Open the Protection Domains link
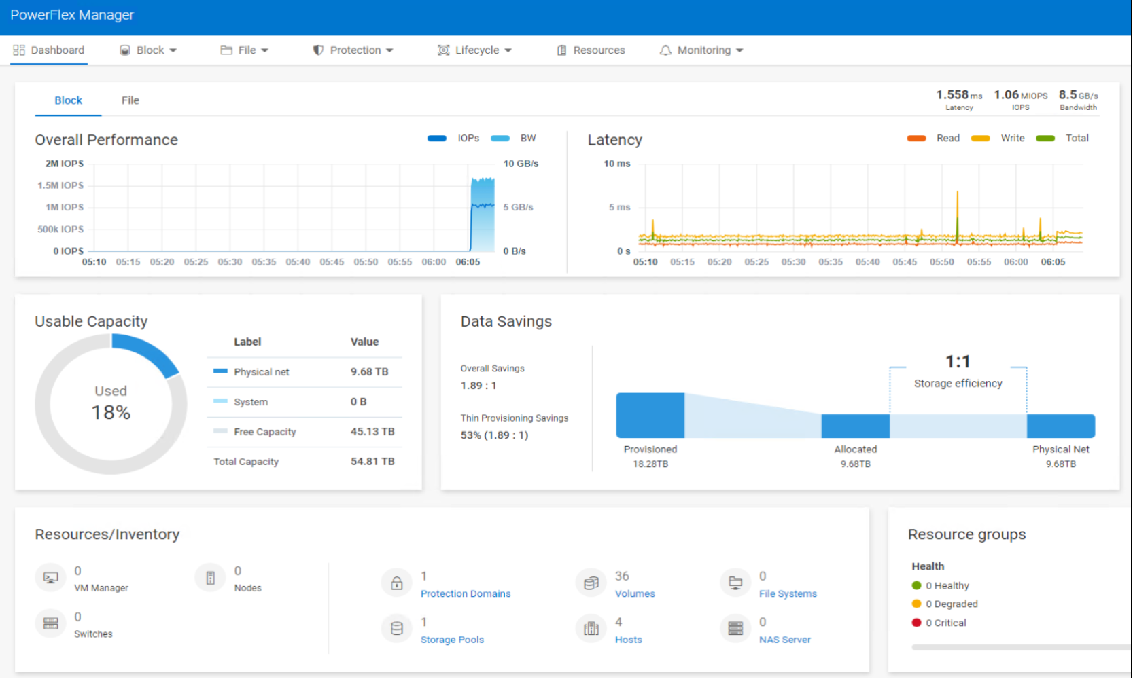The image size is (1133, 679). [466, 594]
